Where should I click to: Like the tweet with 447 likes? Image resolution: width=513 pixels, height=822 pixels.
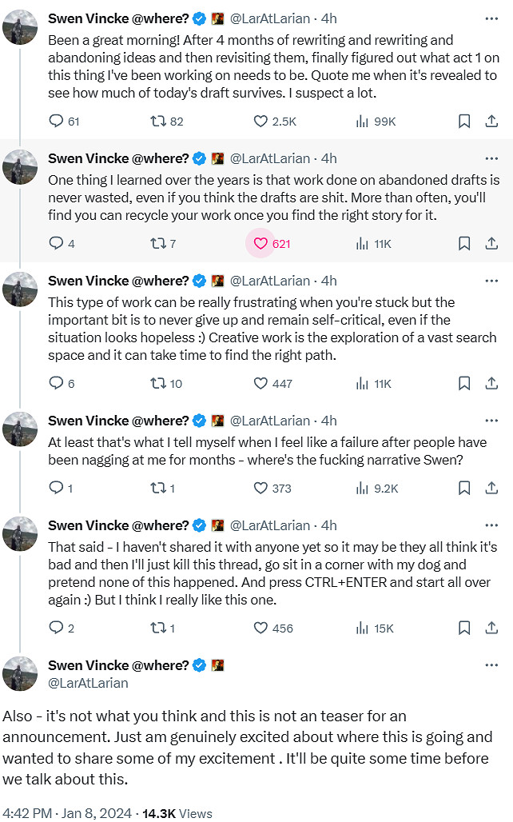[x=260, y=384]
